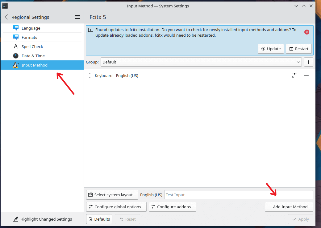Expand the Group Default dropdown
Image resolution: width=321 pixels, height=228 pixels.
(201, 62)
